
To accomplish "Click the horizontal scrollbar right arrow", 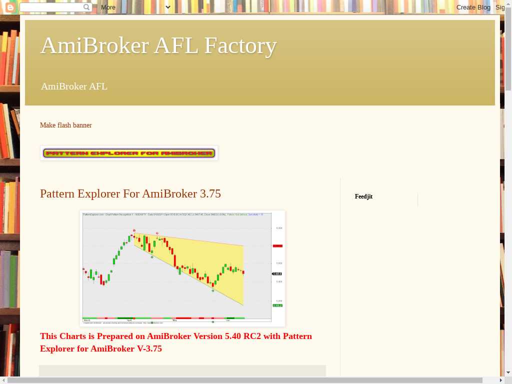I will 502,380.
